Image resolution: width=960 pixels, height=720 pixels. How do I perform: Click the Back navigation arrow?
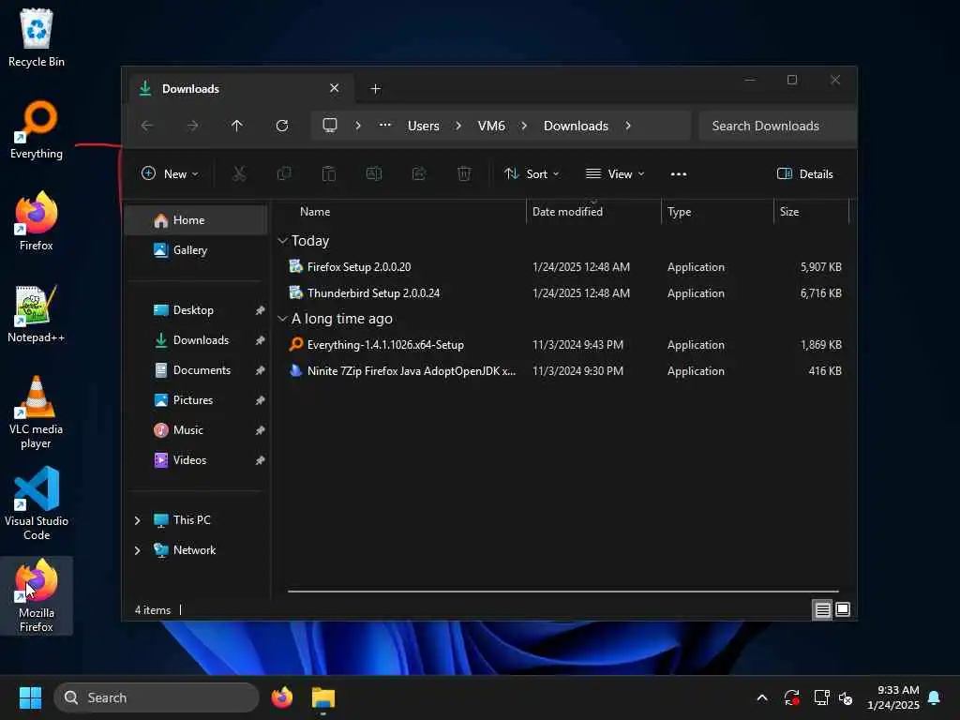coord(147,126)
